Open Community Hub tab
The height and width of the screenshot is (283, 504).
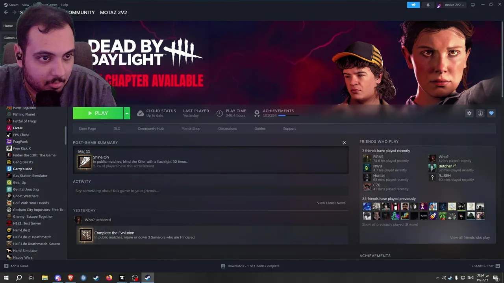coord(150,129)
